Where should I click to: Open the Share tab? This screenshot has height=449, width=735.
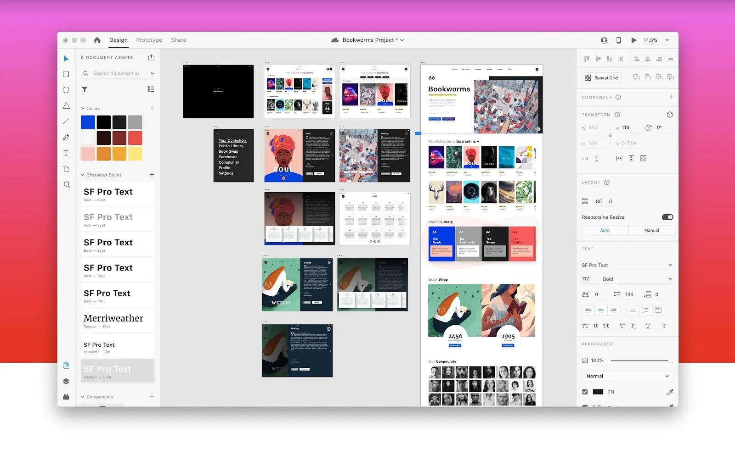click(178, 40)
